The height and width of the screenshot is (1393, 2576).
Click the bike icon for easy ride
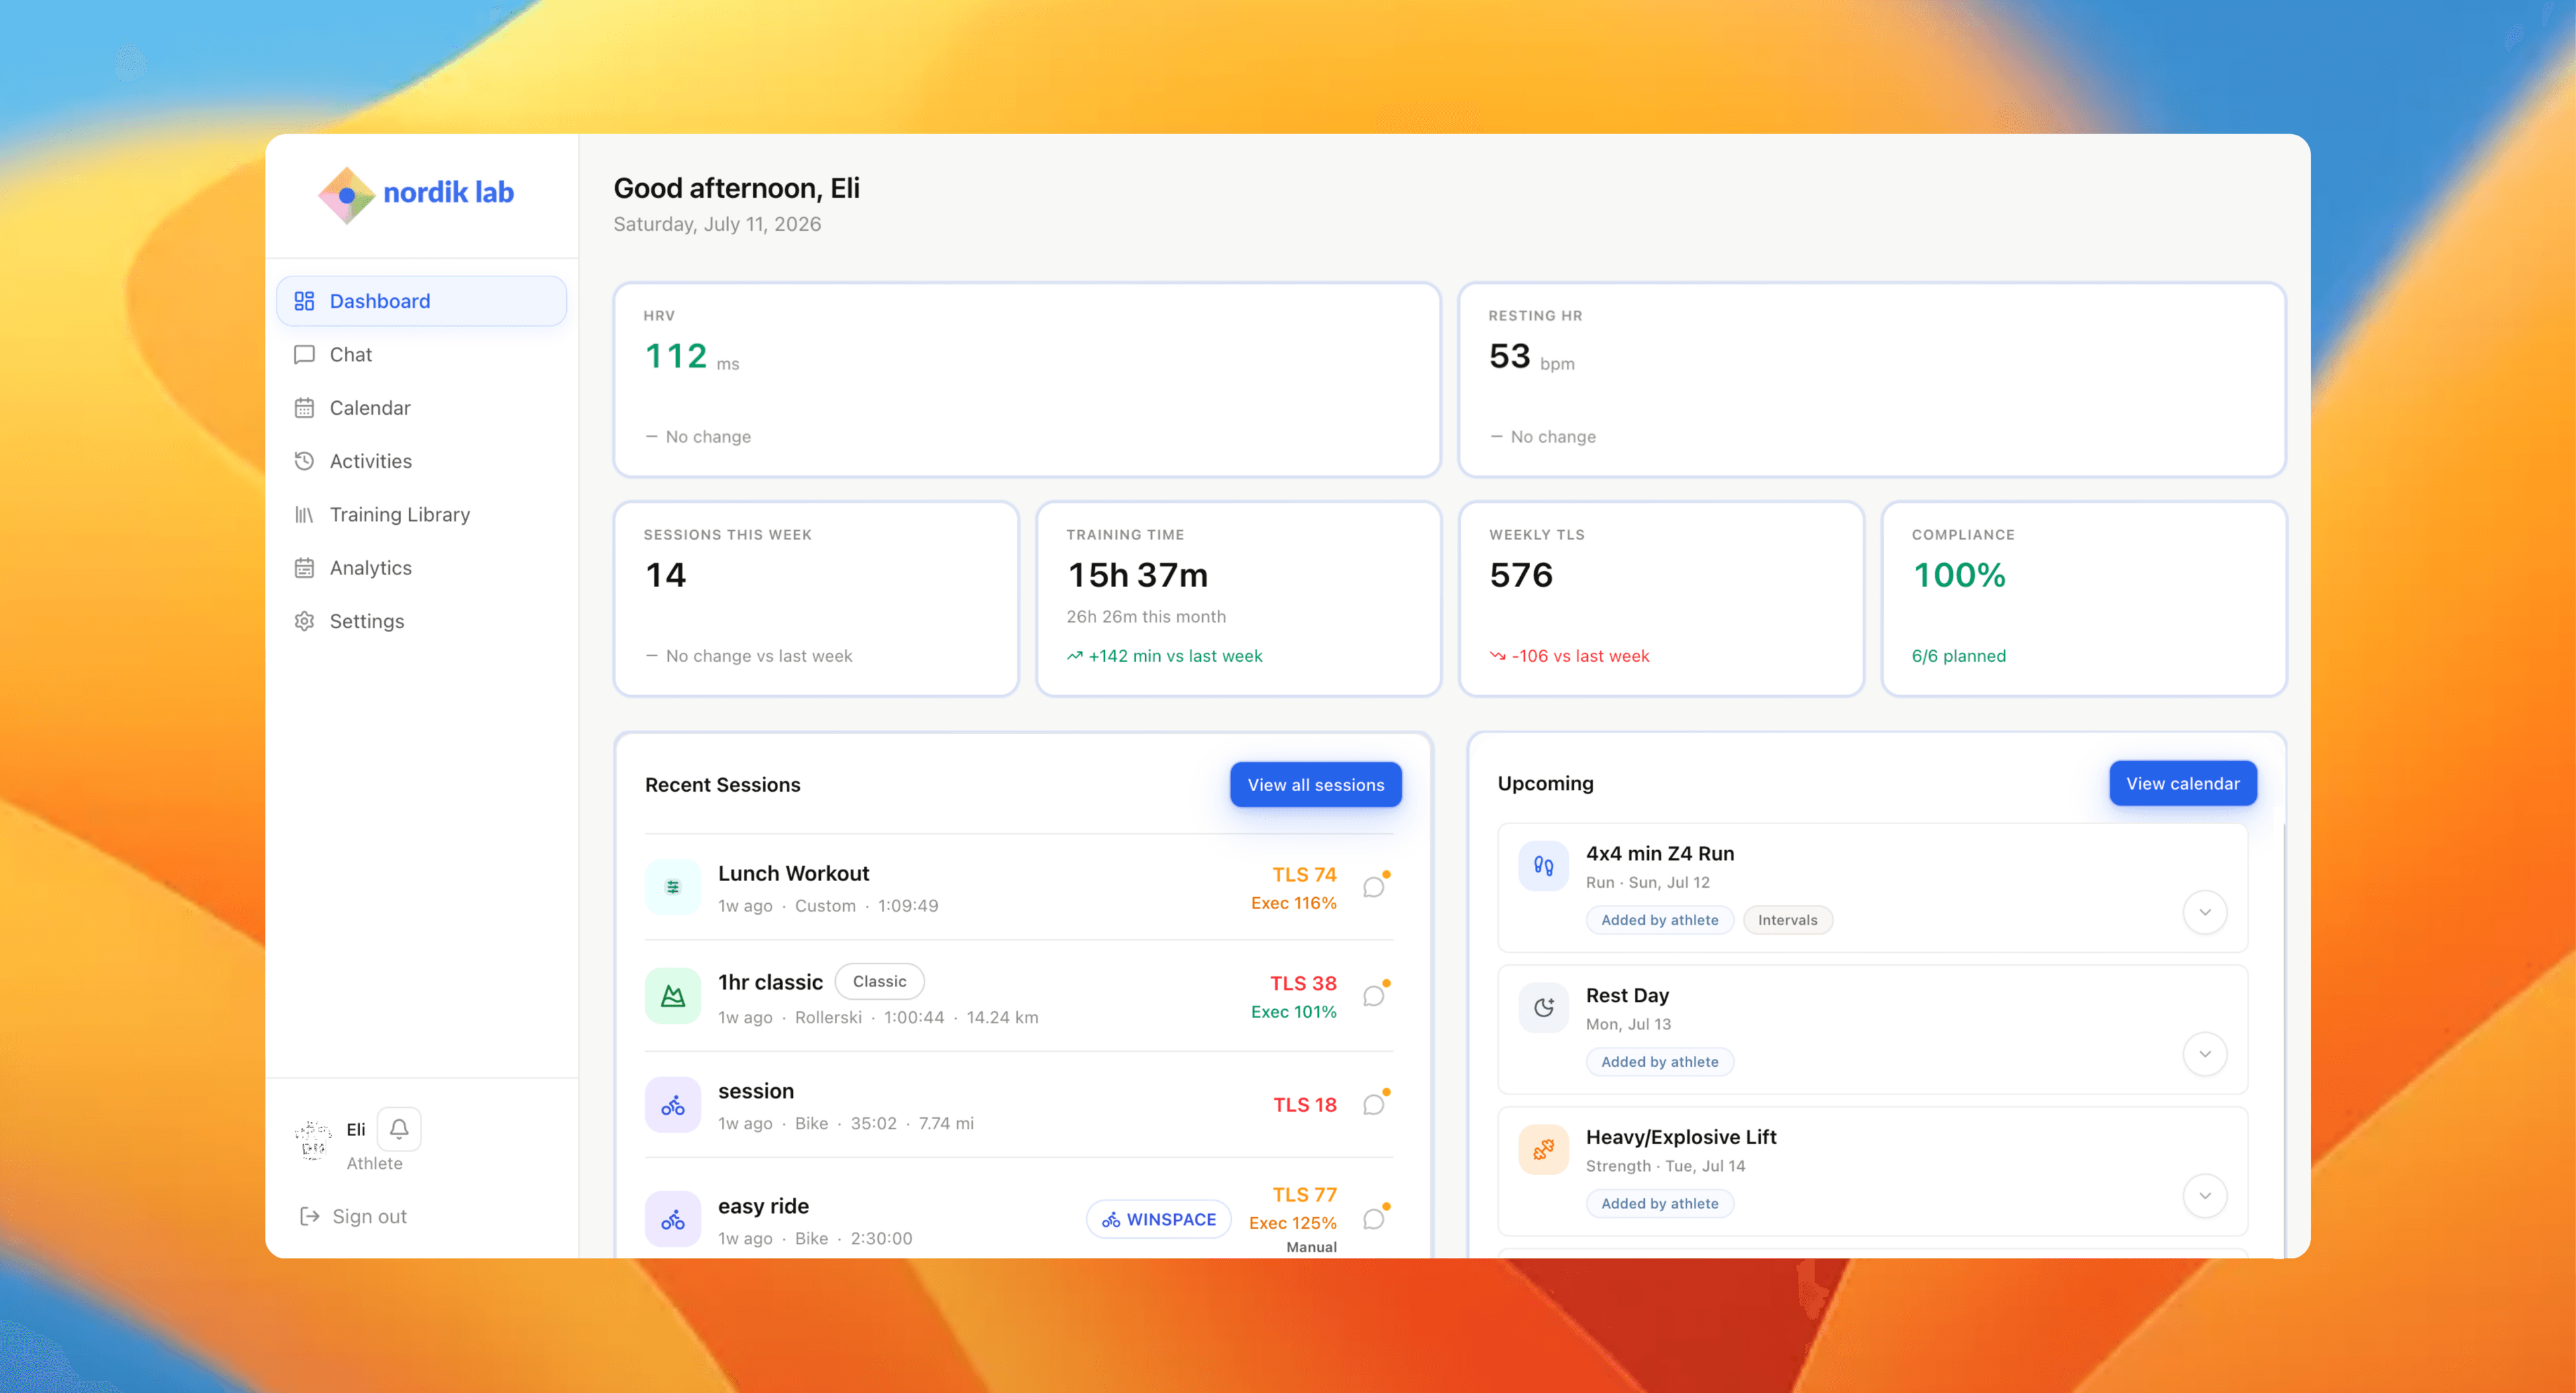coord(673,1219)
